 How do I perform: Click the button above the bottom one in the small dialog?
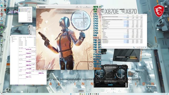pos(30,19)
